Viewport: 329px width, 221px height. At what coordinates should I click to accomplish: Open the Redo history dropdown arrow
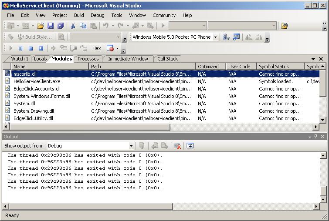click(x=128, y=26)
